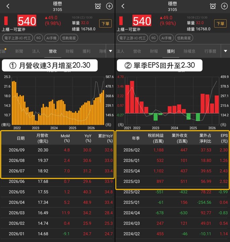Select the 2026/08 revenue row

(x=57, y=160)
